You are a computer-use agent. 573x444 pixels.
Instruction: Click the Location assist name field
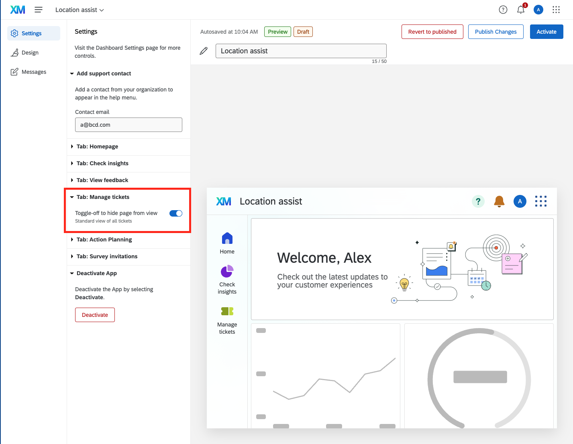coord(301,51)
